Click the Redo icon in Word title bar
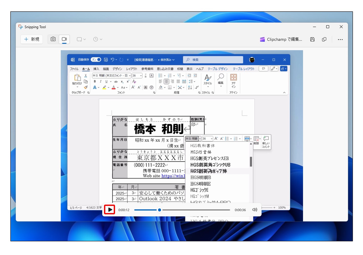The image size is (363, 255). (x=121, y=60)
